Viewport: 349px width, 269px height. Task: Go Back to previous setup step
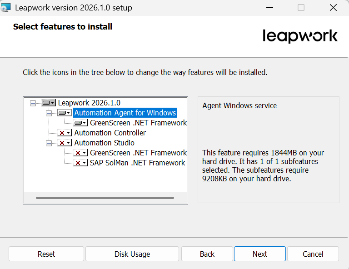coord(207,254)
